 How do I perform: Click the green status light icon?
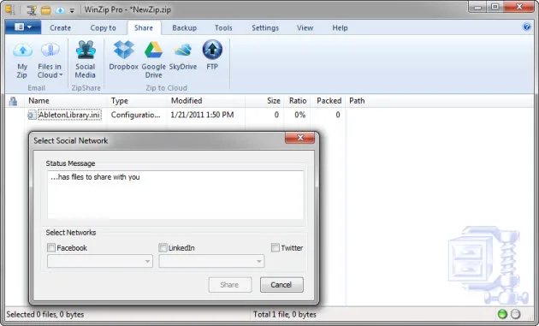502,314
